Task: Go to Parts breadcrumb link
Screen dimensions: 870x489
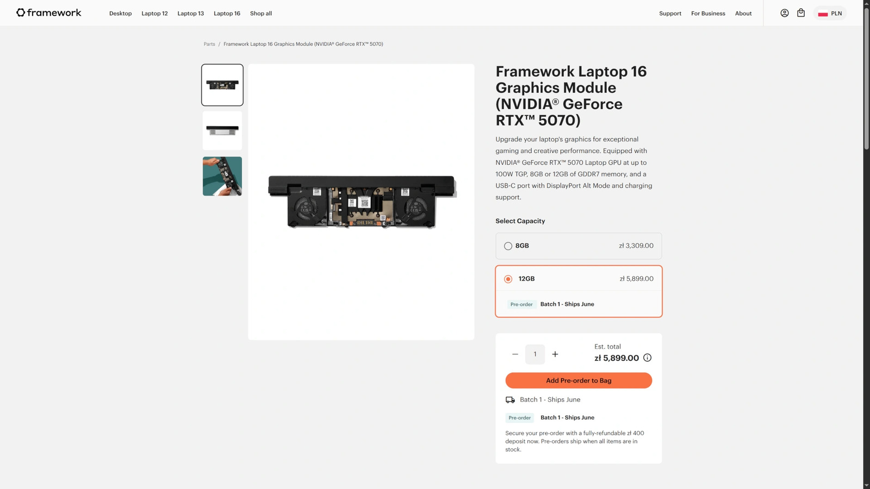Action: click(209, 44)
